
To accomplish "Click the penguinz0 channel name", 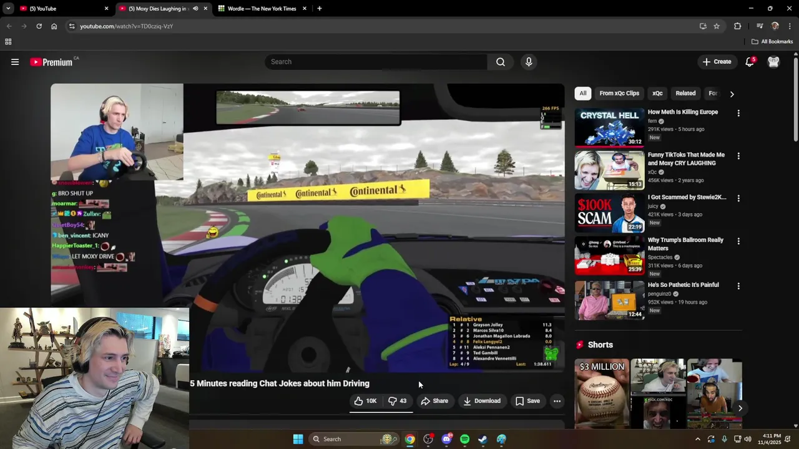I will tap(660, 294).
